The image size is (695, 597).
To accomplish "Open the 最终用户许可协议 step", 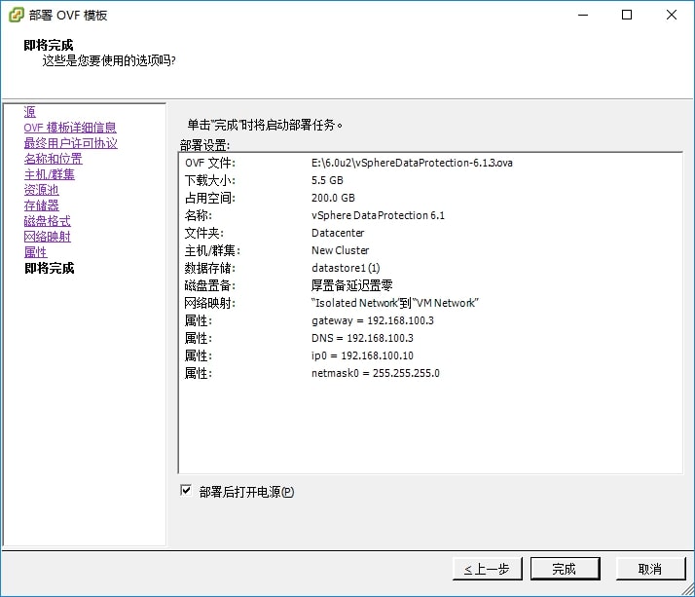I will click(70, 143).
